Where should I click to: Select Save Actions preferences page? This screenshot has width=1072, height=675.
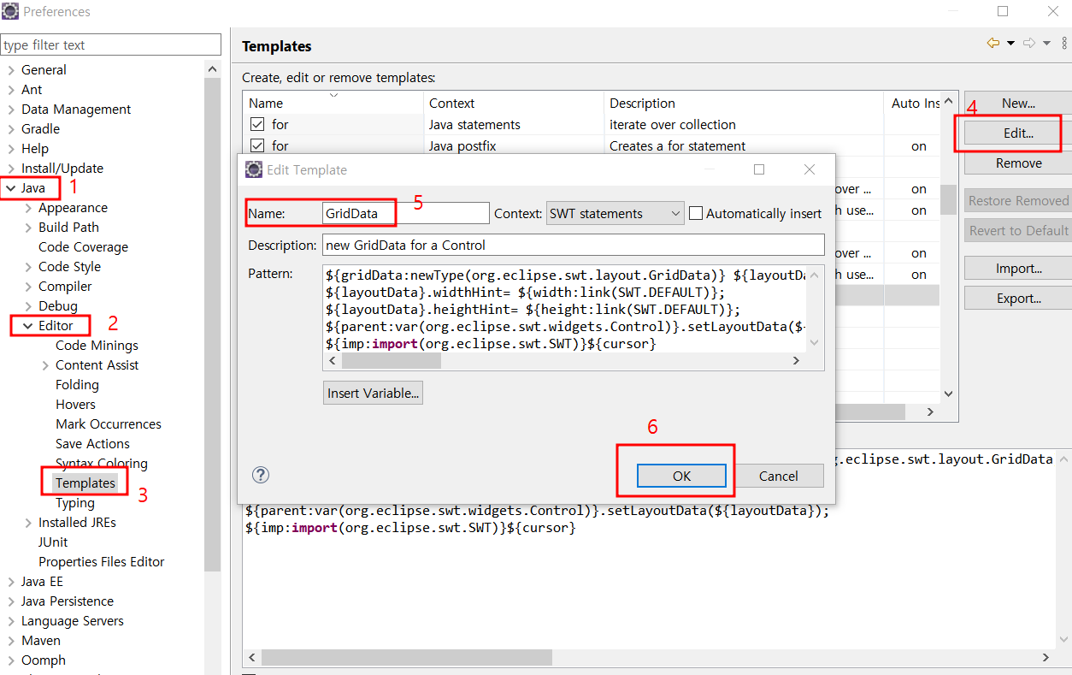click(92, 444)
